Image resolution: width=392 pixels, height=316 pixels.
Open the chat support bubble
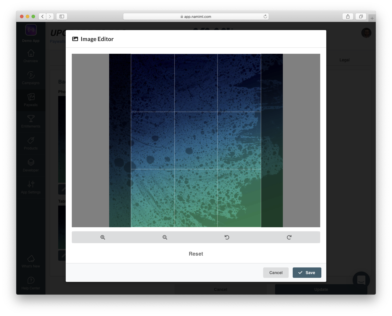pyautogui.click(x=361, y=280)
